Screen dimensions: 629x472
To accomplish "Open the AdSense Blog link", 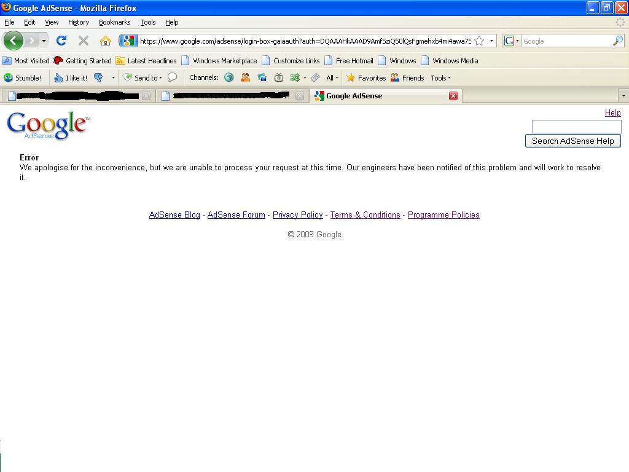I will pyautogui.click(x=174, y=214).
